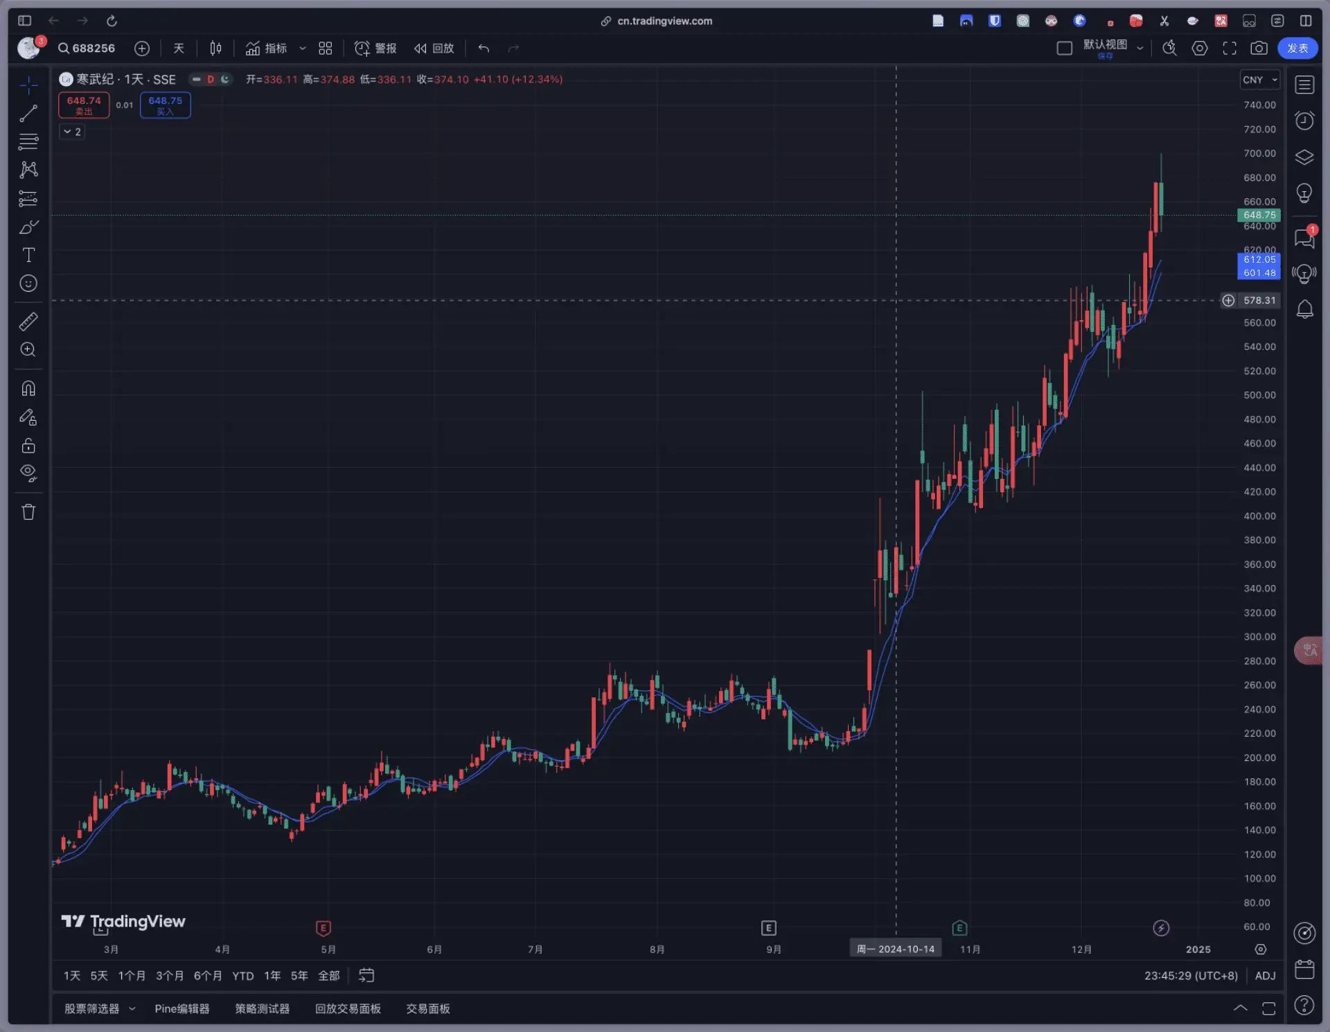This screenshot has height=1032, width=1330.
Task: Set the 6-month time range
Action: coord(207,976)
